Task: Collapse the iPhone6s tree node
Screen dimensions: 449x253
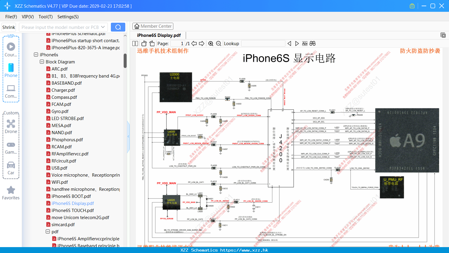Action: [36, 55]
